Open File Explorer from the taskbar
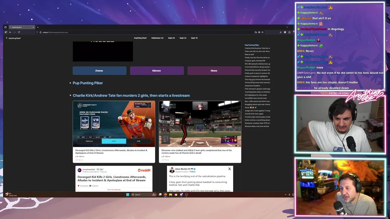Image resolution: width=390 pixels, height=219 pixels. point(171,195)
